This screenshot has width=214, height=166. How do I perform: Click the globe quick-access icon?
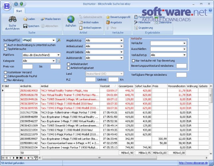[x=21, y=4]
